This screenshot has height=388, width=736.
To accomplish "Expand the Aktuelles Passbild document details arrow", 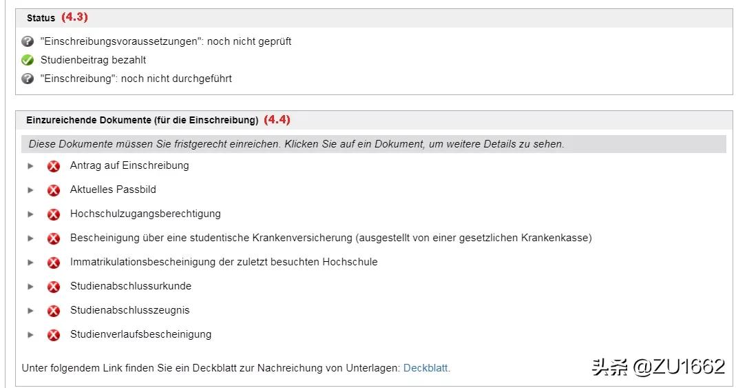I will click(30, 190).
